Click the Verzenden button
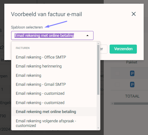The width and height of the screenshot is (148, 135). 123,49
